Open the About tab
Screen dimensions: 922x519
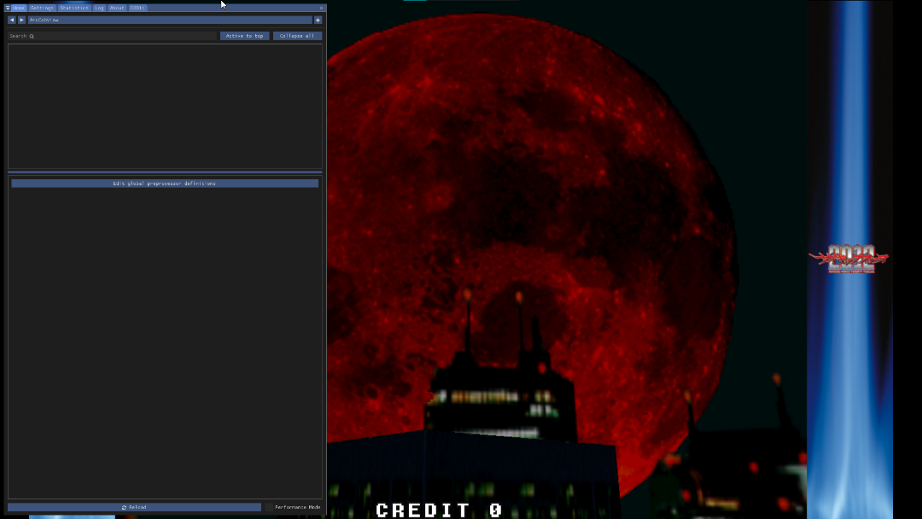117,8
